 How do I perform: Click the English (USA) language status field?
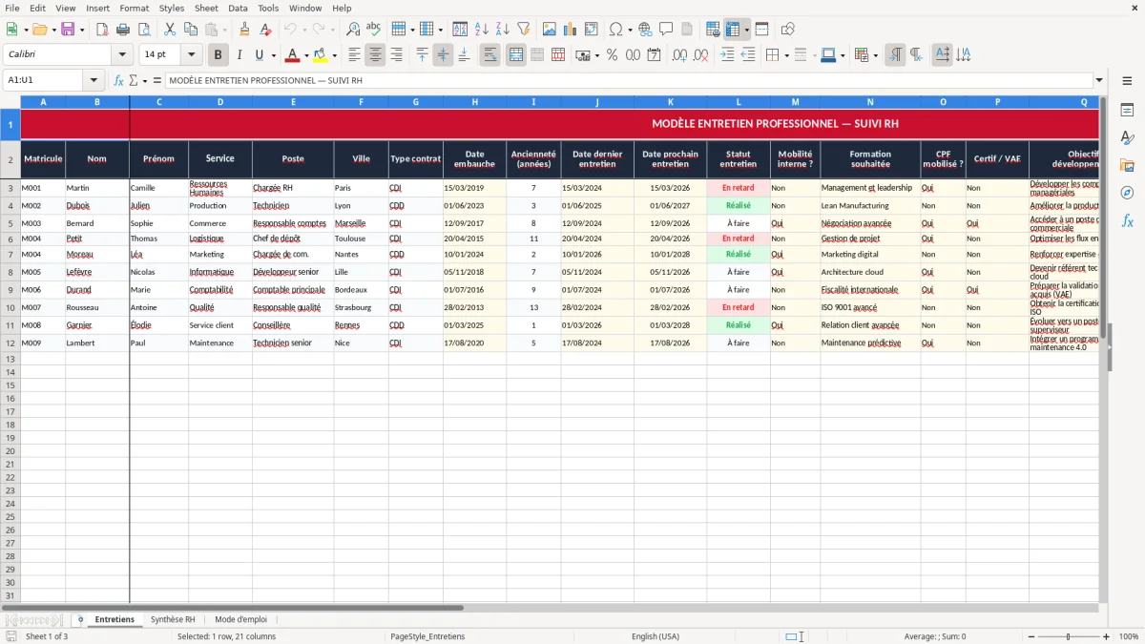coord(656,636)
